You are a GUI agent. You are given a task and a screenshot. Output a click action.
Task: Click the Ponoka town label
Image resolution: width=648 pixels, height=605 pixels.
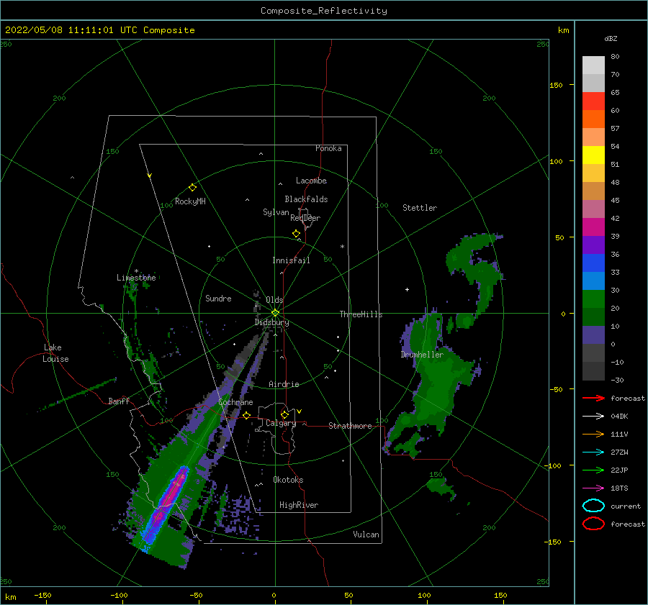coord(328,148)
